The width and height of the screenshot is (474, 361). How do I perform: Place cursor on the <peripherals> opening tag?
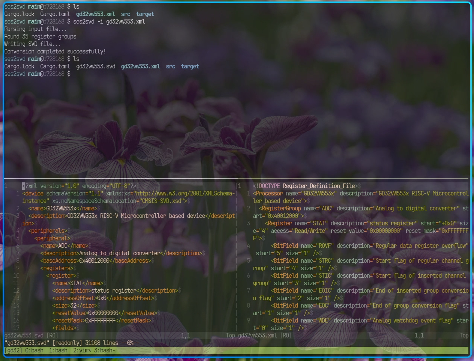tap(48, 231)
